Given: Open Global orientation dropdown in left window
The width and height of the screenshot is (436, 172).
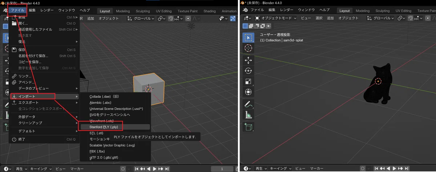Looking at the screenshot, I should click(x=141, y=18).
